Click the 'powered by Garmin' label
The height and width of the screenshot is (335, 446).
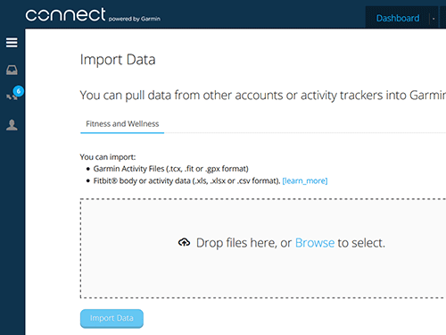tap(135, 19)
